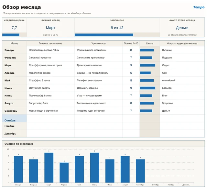Click the Октябрь lesson empty cell
207x189 pixels.
(x=98, y=118)
